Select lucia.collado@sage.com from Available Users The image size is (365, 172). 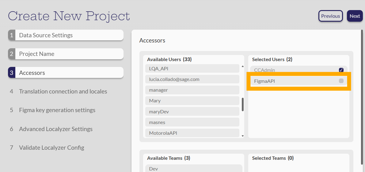(x=192, y=79)
